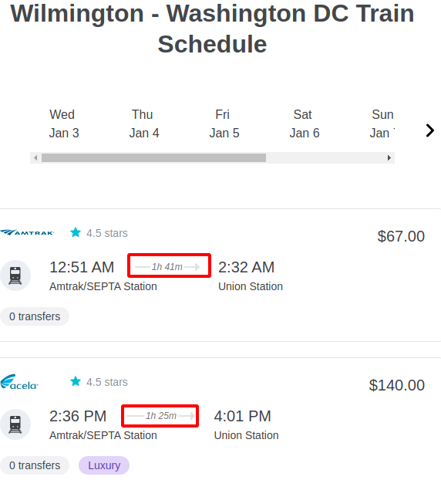Click the scrollbar right arrow
The image size is (441, 480).
tap(389, 158)
